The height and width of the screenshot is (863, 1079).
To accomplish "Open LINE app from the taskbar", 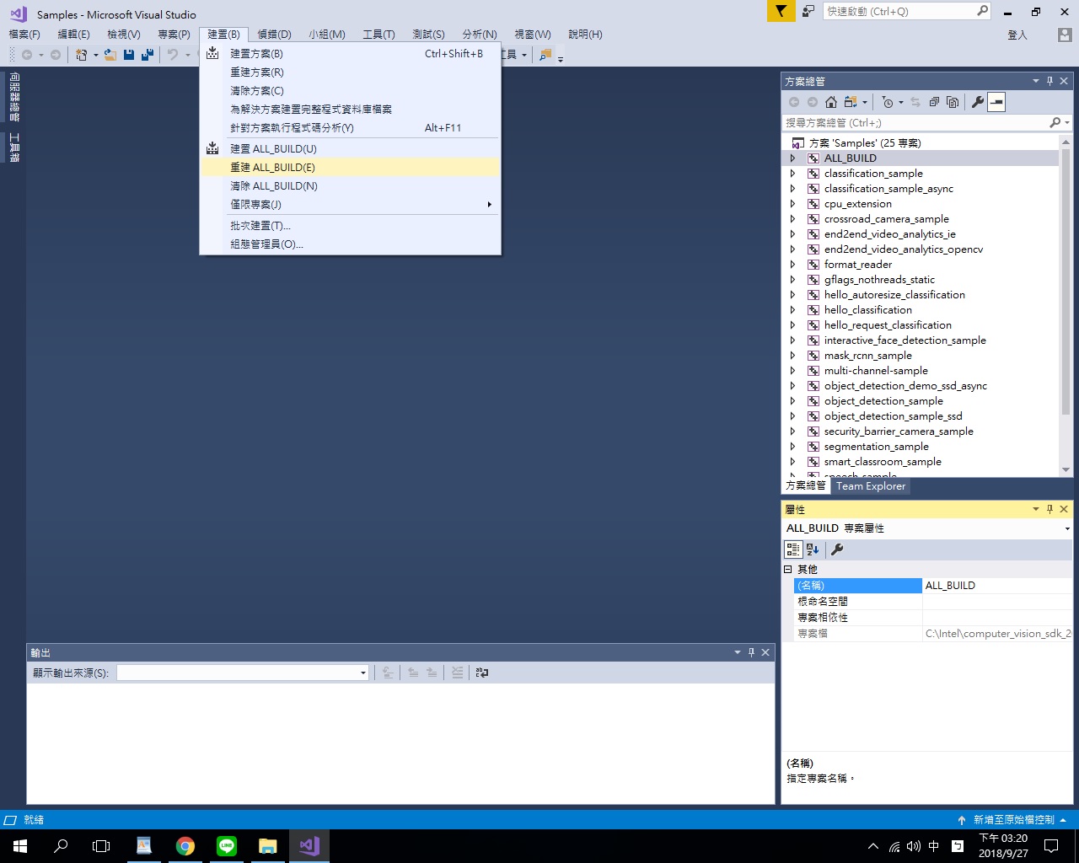I will [x=227, y=846].
